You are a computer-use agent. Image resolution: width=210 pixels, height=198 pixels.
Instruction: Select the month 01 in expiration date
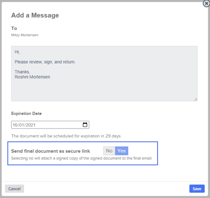[x=22, y=125]
